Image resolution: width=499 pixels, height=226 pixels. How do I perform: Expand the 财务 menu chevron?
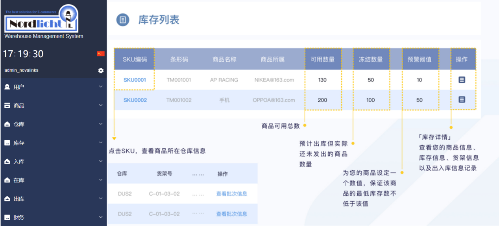click(101, 217)
